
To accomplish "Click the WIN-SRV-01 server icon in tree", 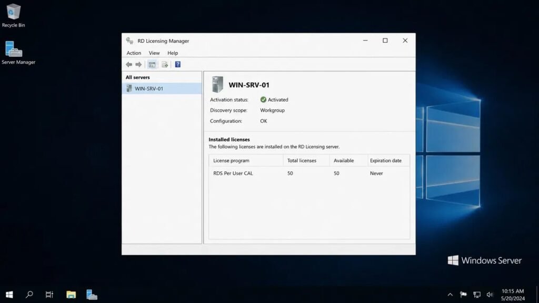I will coord(129,88).
